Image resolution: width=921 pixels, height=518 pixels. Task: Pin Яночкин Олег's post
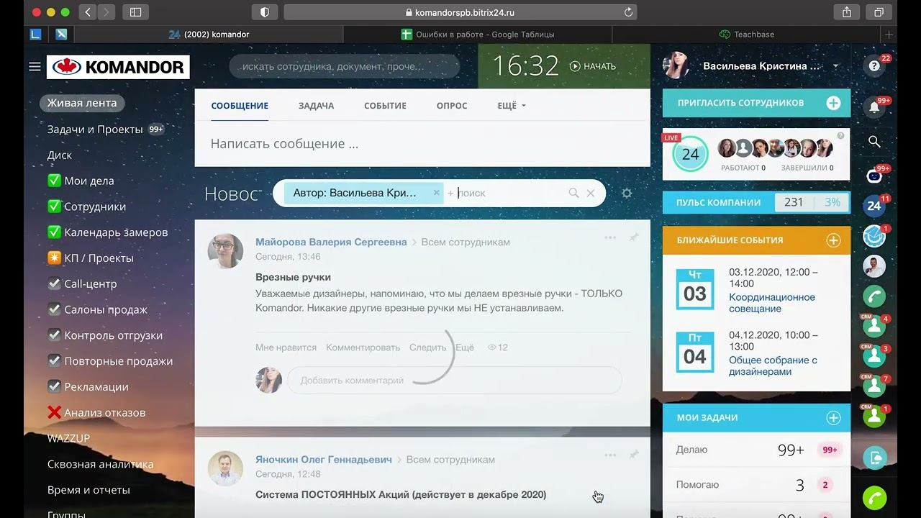[634, 454]
